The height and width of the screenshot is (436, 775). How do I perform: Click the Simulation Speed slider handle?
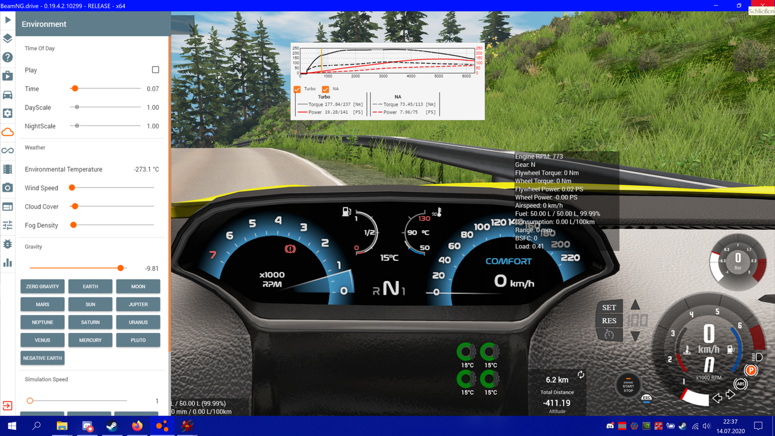pos(30,400)
